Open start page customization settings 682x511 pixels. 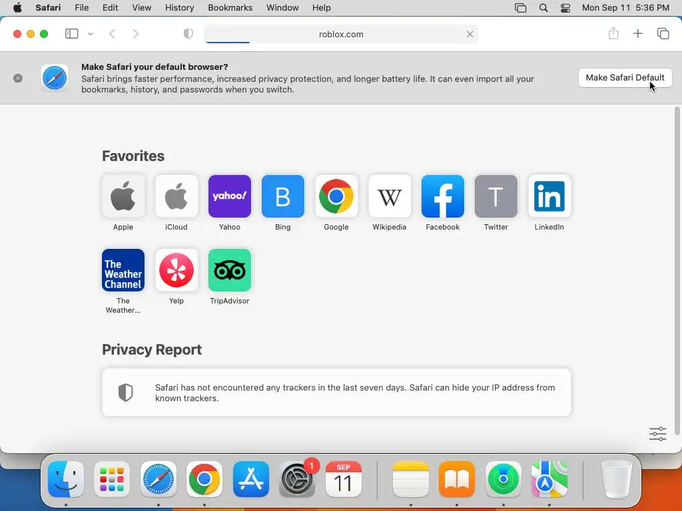click(x=657, y=434)
